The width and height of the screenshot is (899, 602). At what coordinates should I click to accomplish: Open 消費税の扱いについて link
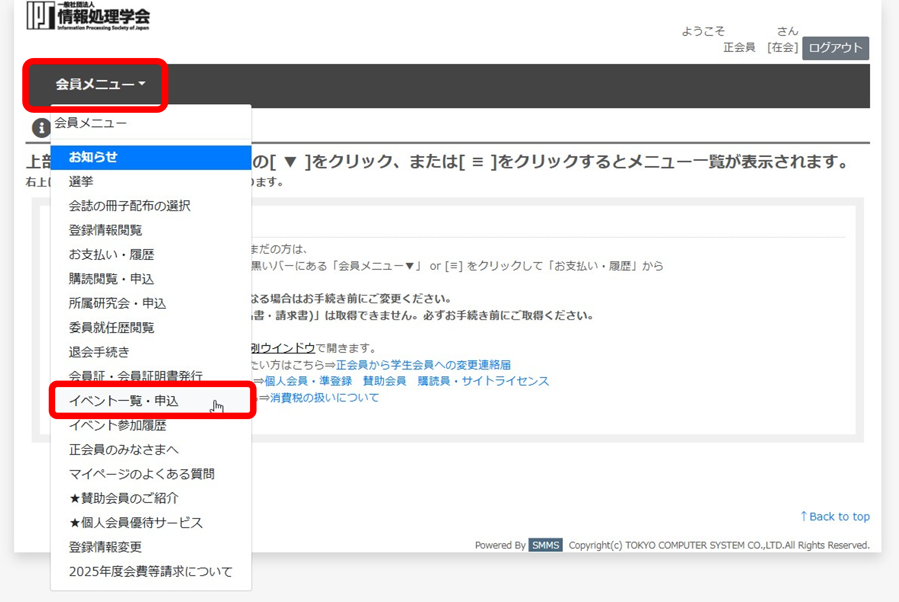tap(324, 398)
